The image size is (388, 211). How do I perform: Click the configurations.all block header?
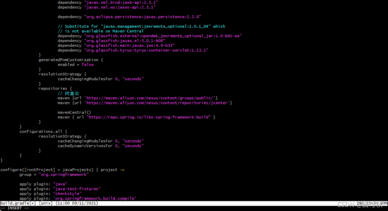[43, 131]
